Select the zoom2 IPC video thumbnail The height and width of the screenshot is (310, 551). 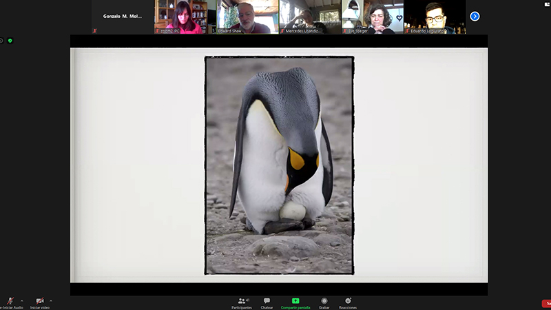185,17
